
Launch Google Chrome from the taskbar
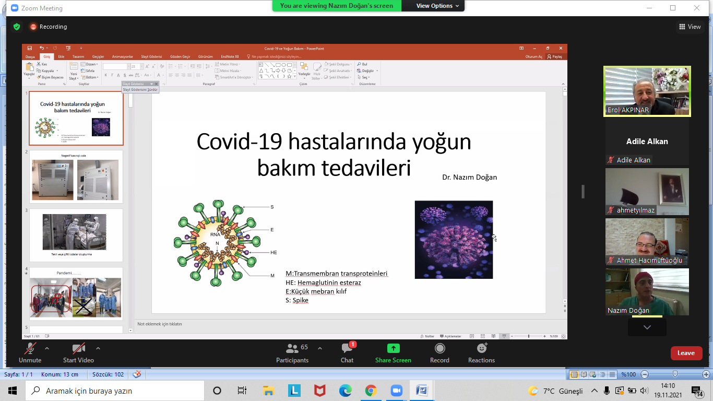point(371,391)
